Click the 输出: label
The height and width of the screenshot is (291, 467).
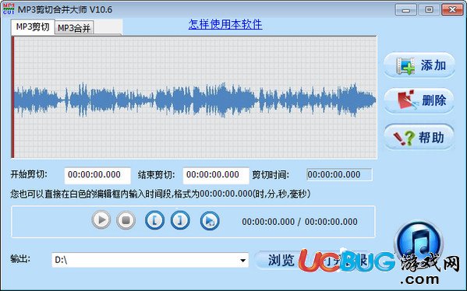(20, 259)
